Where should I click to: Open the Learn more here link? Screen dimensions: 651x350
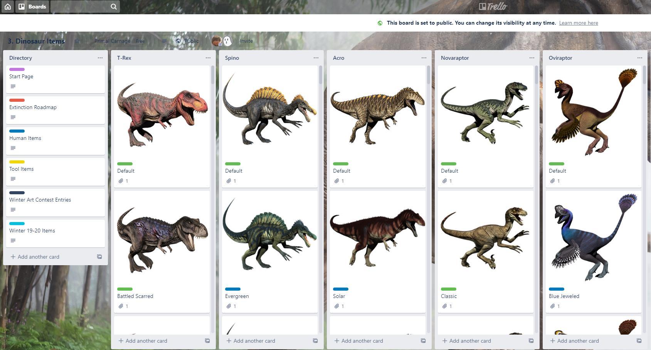point(579,23)
